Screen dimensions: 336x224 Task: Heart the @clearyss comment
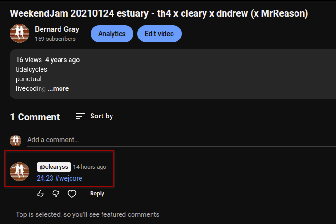[72, 194]
